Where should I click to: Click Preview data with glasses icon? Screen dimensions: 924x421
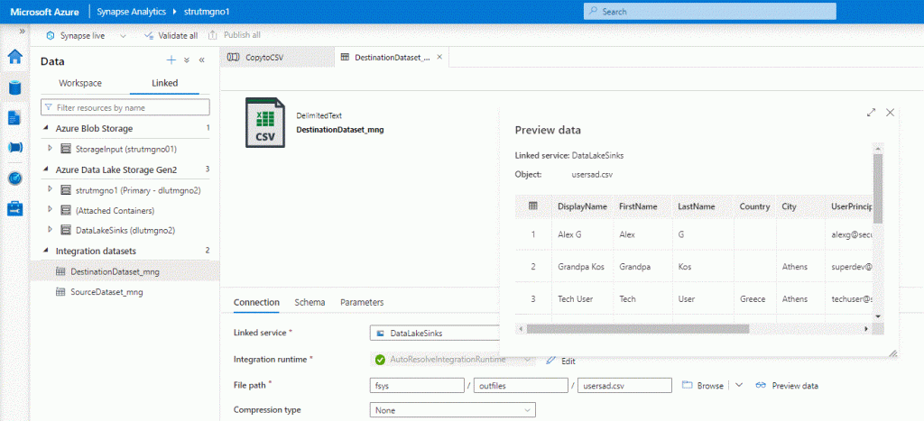787,386
